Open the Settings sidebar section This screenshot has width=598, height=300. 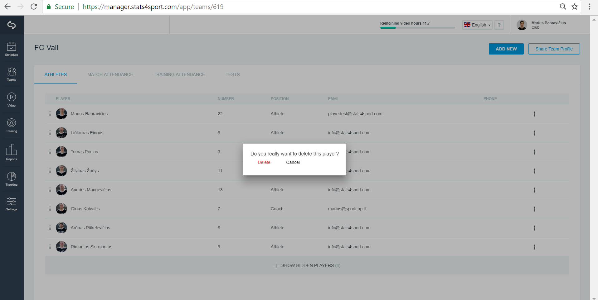click(x=12, y=204)
